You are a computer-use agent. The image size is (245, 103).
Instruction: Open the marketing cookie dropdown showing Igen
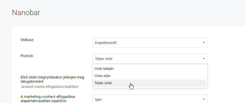150,99
